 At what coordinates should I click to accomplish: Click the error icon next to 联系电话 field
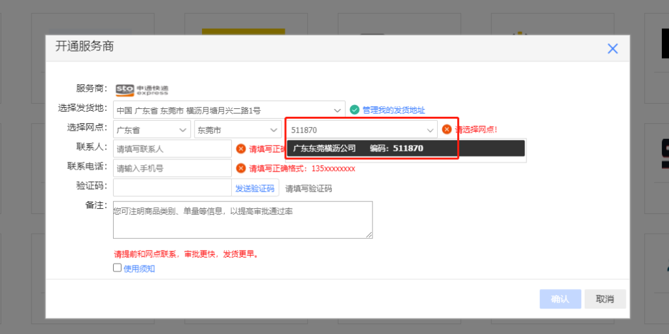click(x=240, y=168)
